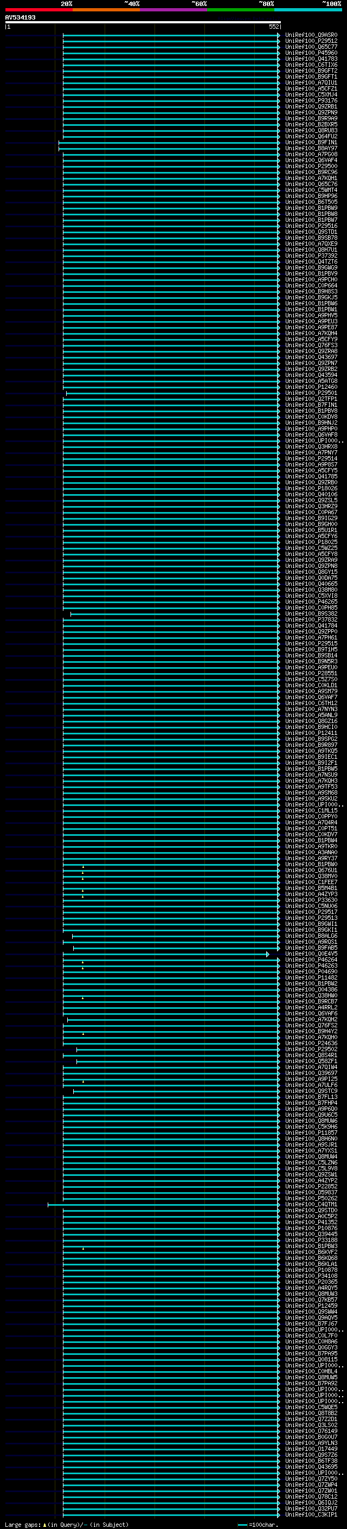The image size is (347, 1529).
Task: Select the UniRef100_Q58ZF1 label
Action: (x=311, y=1061)
